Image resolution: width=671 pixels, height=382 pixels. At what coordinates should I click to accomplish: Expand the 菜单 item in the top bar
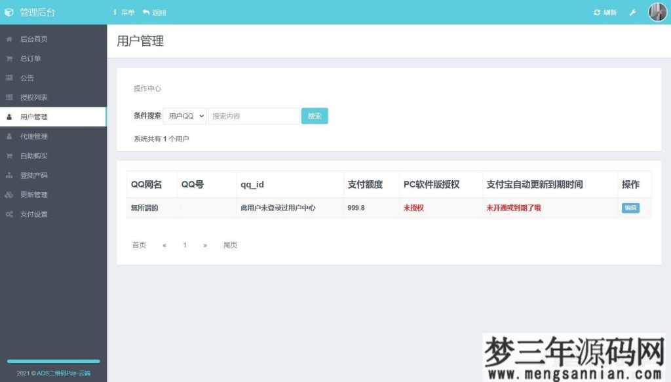tap(125, 12)
